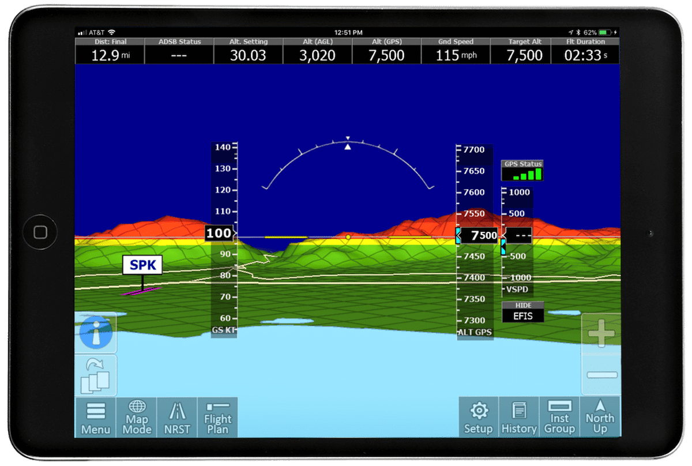
Task: Tap the battery indicator in status bar
Action: [605, 32]
